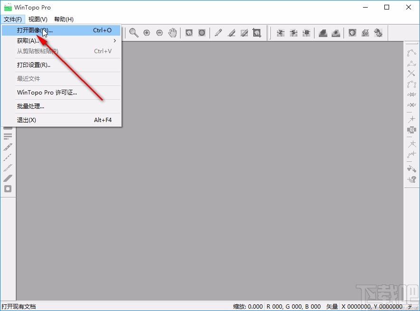Click R 000, G 000, B 000 status text
The height and width of the screenshot is (311, 420).
(294, 306)
